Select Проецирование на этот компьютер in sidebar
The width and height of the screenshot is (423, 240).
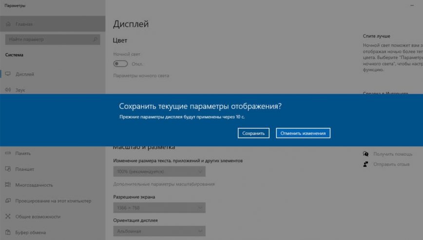click(53, 200)
